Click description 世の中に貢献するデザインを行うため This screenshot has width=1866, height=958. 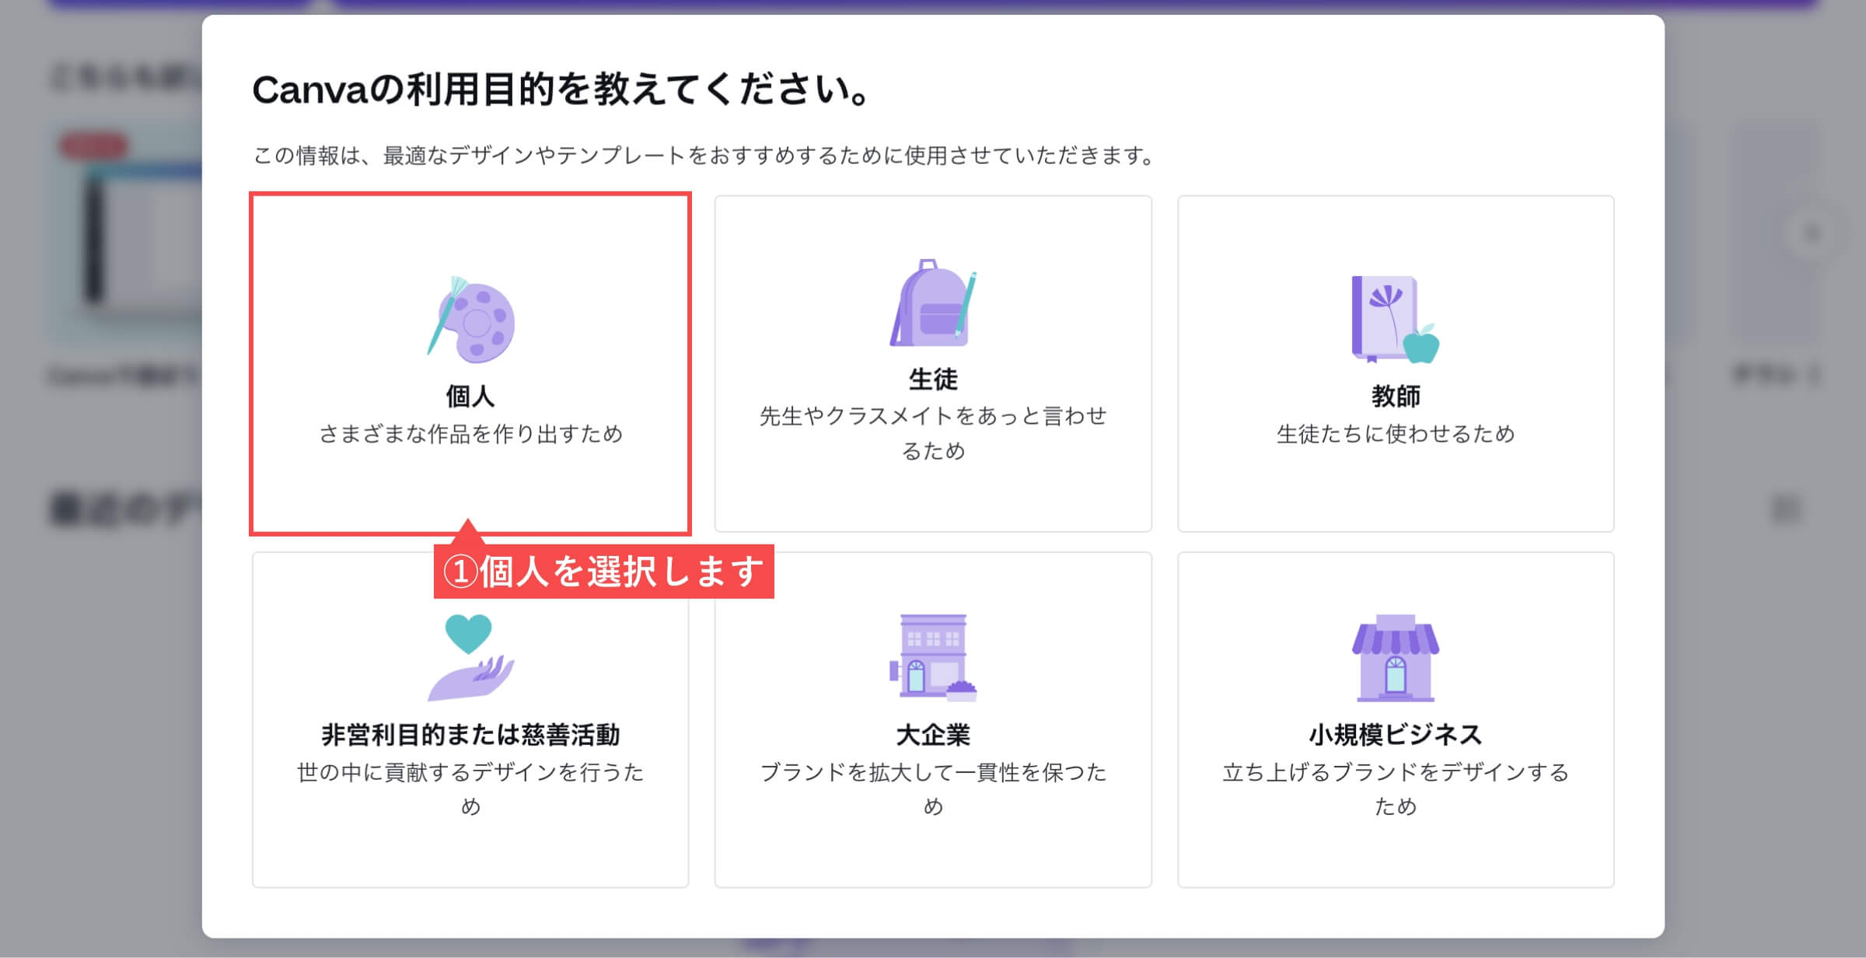[x=470, y=789]
